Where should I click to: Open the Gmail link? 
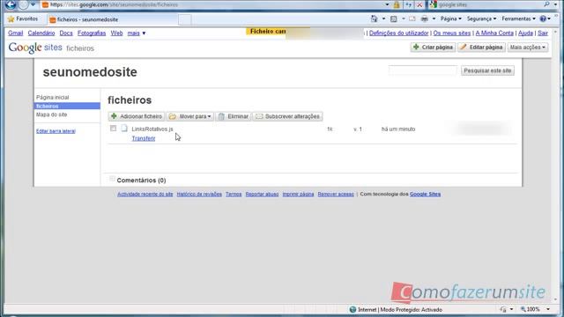[16, 33]
